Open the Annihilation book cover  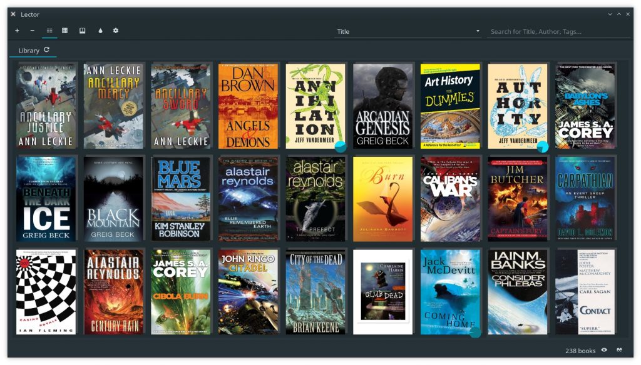(x=314, y=105)
